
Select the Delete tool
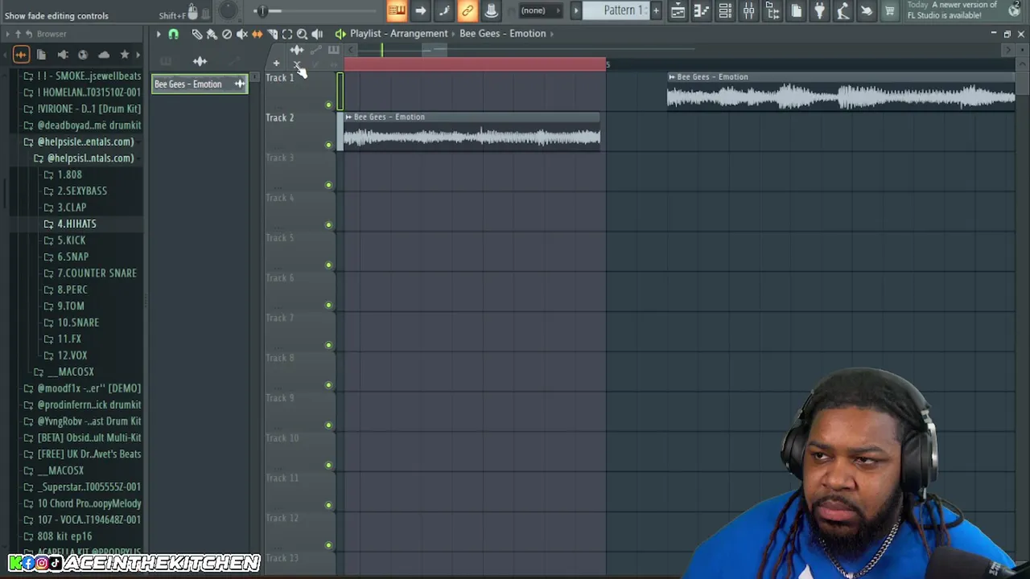point(227,34)
